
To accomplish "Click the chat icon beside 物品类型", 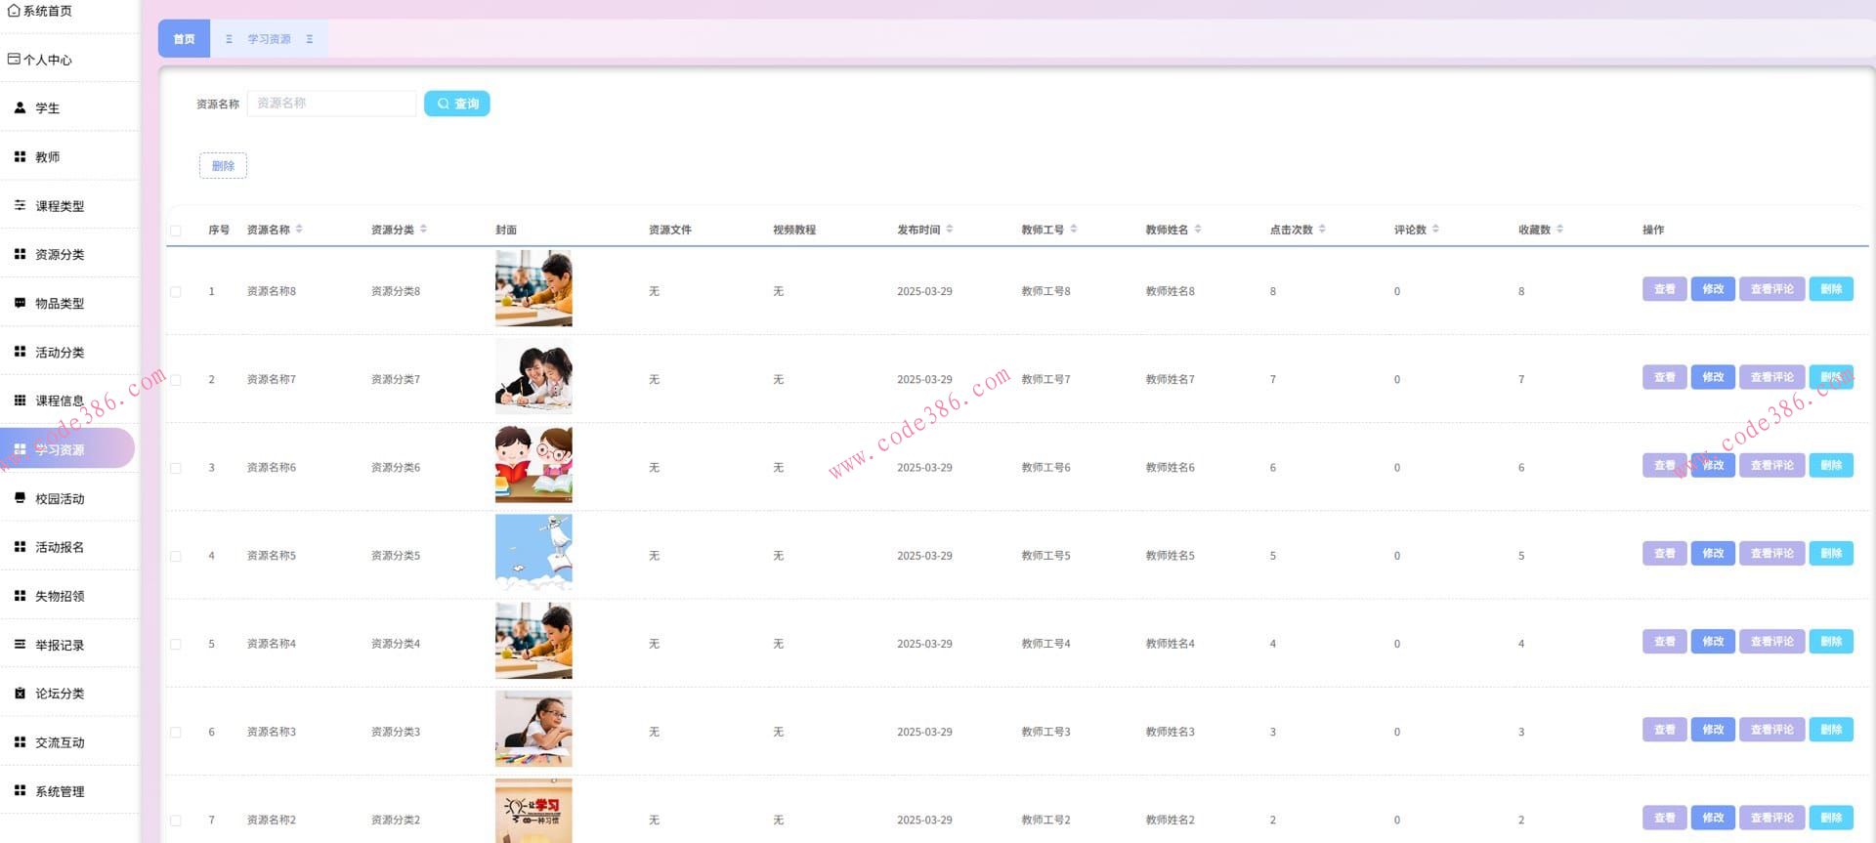I will [x=20, y=303].
